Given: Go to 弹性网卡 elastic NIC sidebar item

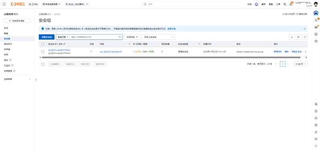Looking at the screenshot, I should [8, 44].
